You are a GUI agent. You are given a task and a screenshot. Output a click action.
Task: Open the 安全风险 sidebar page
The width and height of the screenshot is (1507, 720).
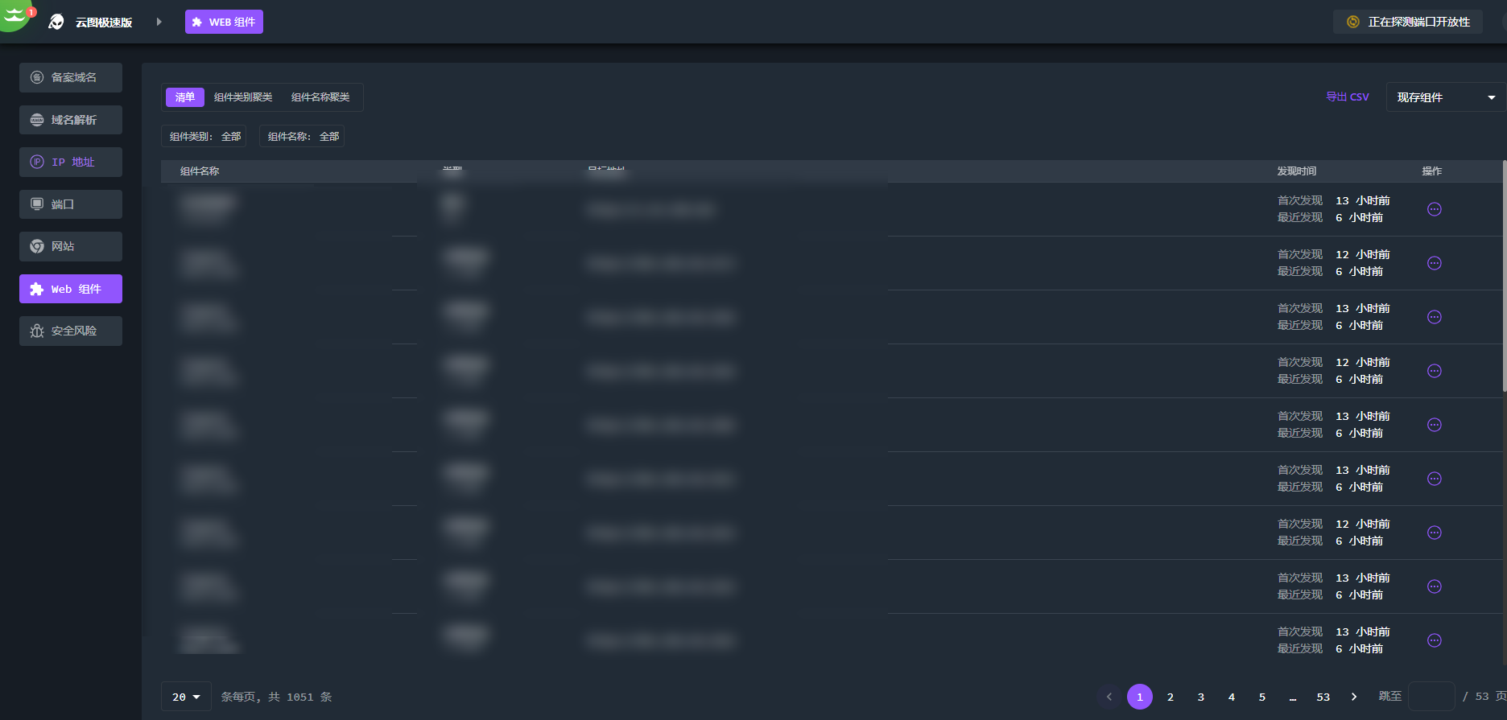pos(71,331)
